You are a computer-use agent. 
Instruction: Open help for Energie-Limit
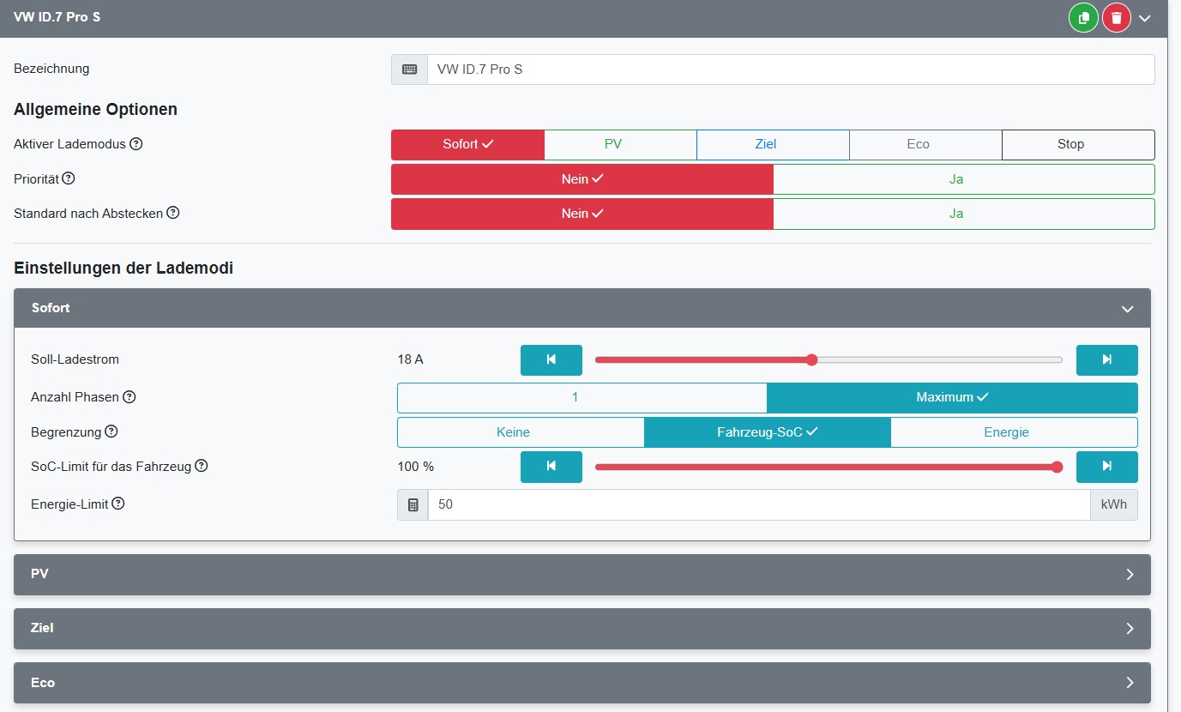click(118, 504)
